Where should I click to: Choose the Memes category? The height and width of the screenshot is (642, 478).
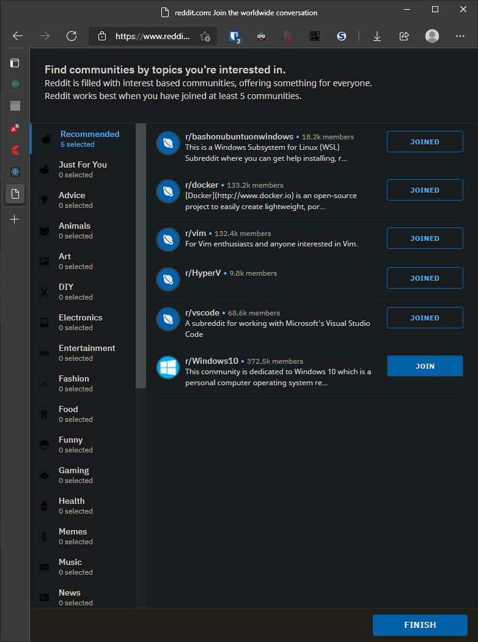pos(84,536)
